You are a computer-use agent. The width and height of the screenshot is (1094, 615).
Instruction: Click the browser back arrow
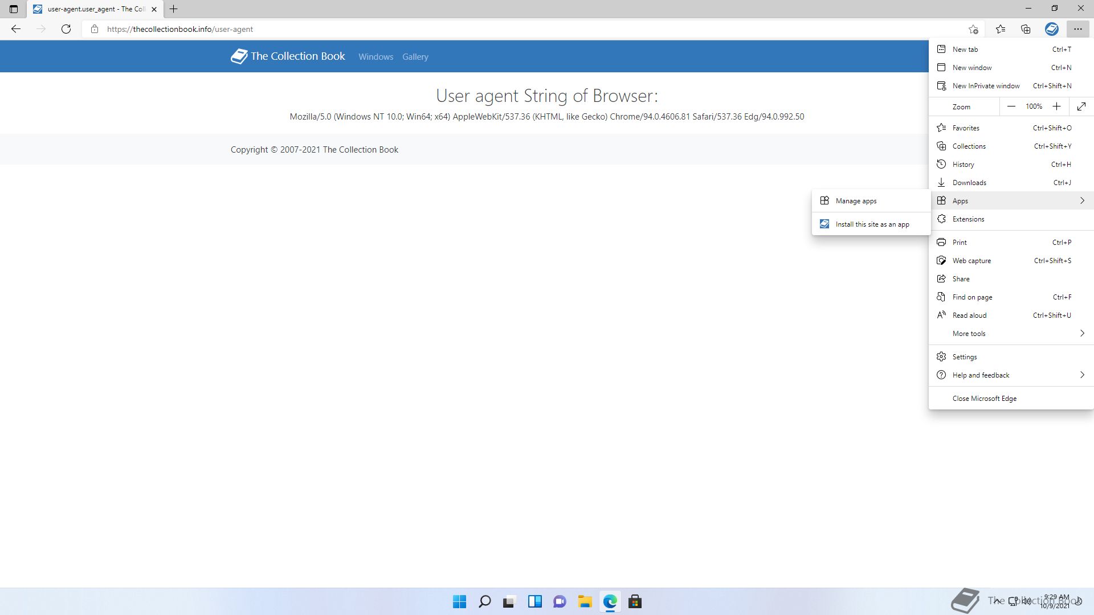(16, 29)
